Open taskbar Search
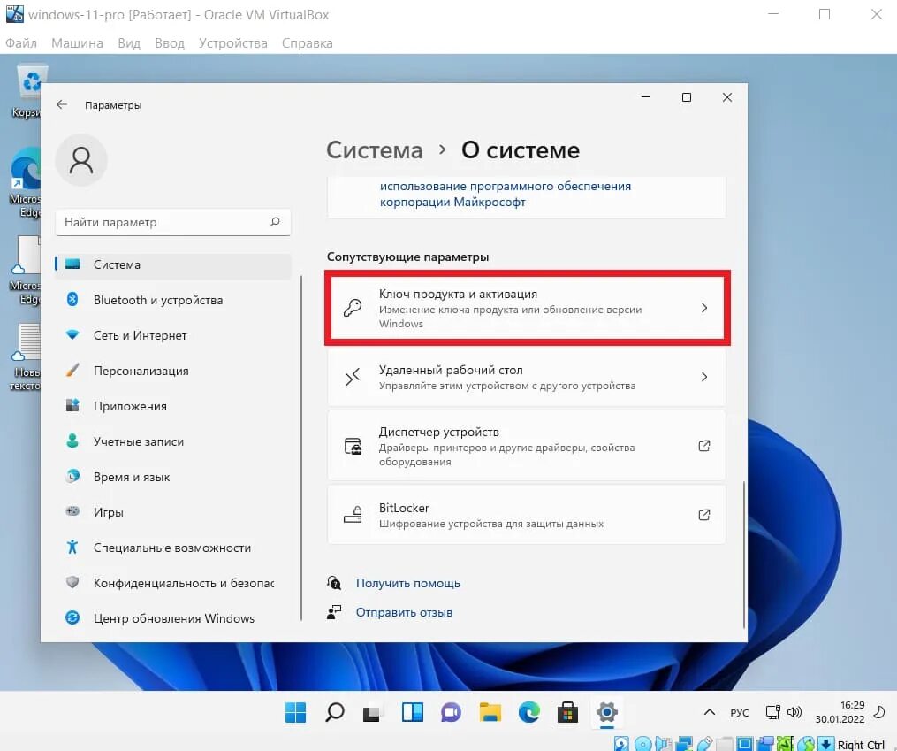This screenshot has width=897, height=751. pos(335,713)
